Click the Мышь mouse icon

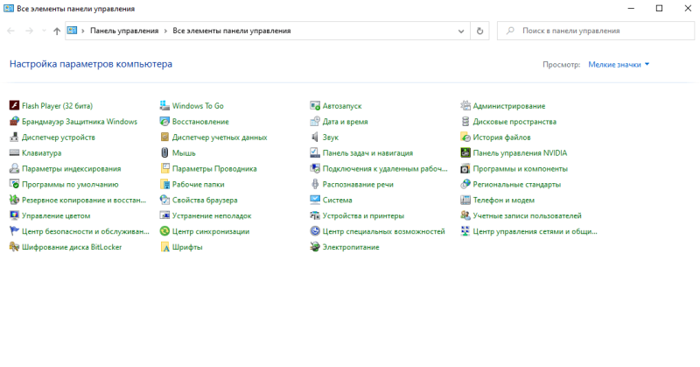pyautogui.click(x=164, y=153)
